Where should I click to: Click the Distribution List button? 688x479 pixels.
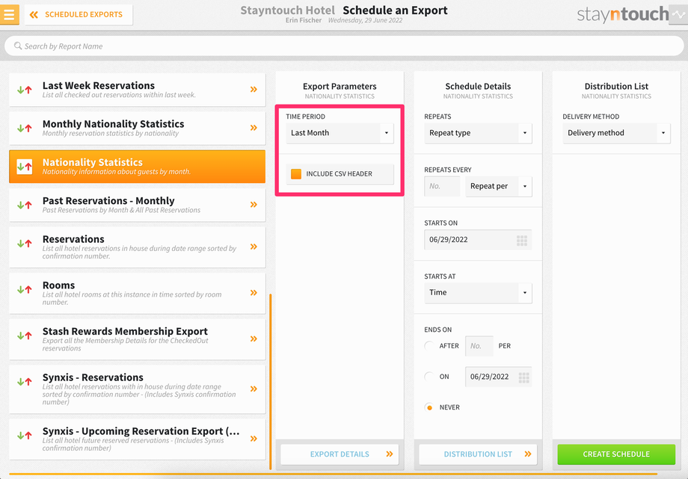[478, 454]
